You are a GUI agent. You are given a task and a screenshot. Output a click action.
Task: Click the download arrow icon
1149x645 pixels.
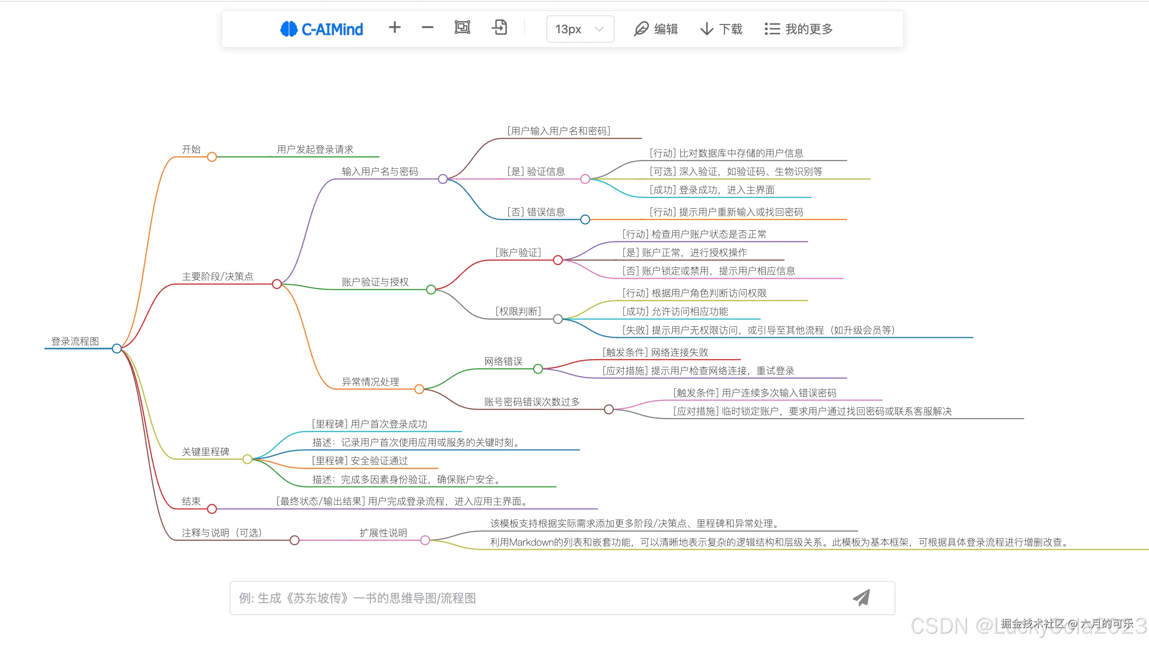coord(706,28)
